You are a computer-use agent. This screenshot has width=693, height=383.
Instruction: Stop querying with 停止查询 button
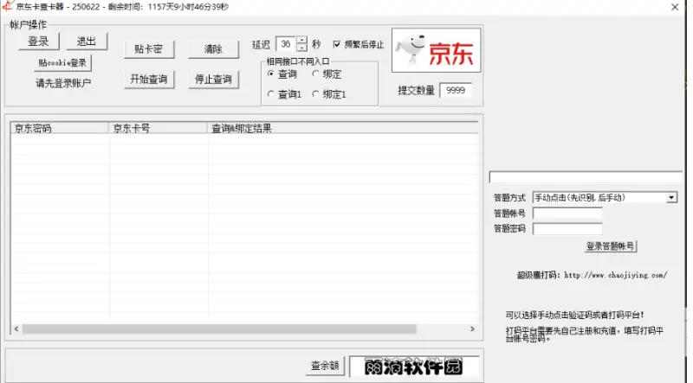coord(213,80)
